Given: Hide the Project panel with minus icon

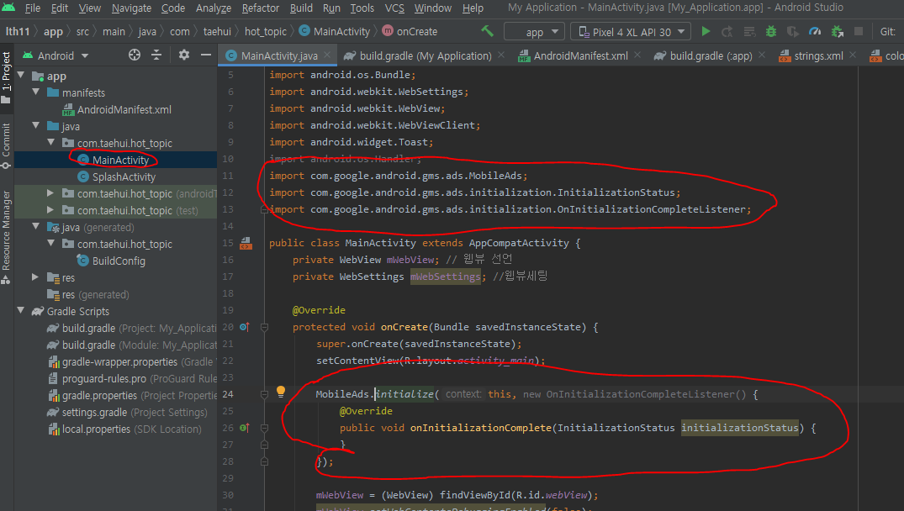Looking at the screenshot, I should coord(206,55).
